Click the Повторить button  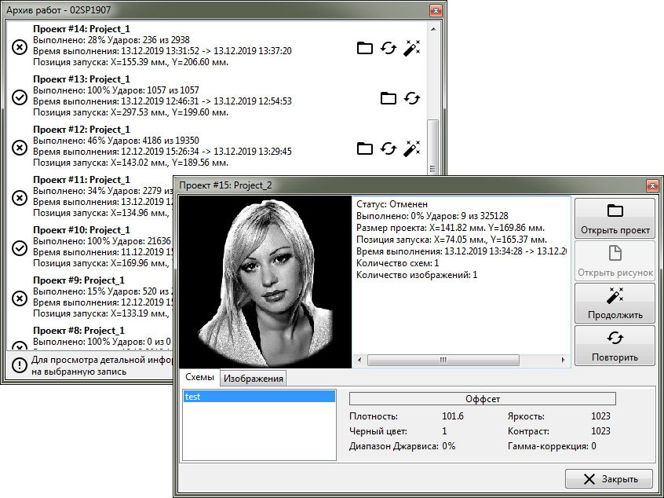point(615,346)
